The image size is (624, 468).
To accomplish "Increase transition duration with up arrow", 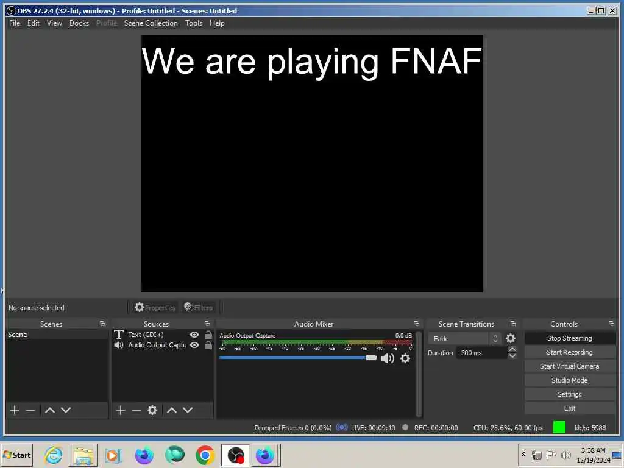I will (512, 349).
